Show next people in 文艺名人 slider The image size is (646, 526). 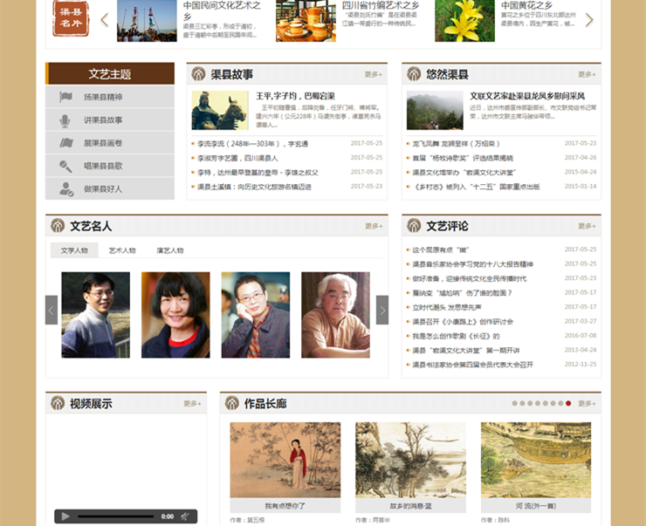click(381, 310)
